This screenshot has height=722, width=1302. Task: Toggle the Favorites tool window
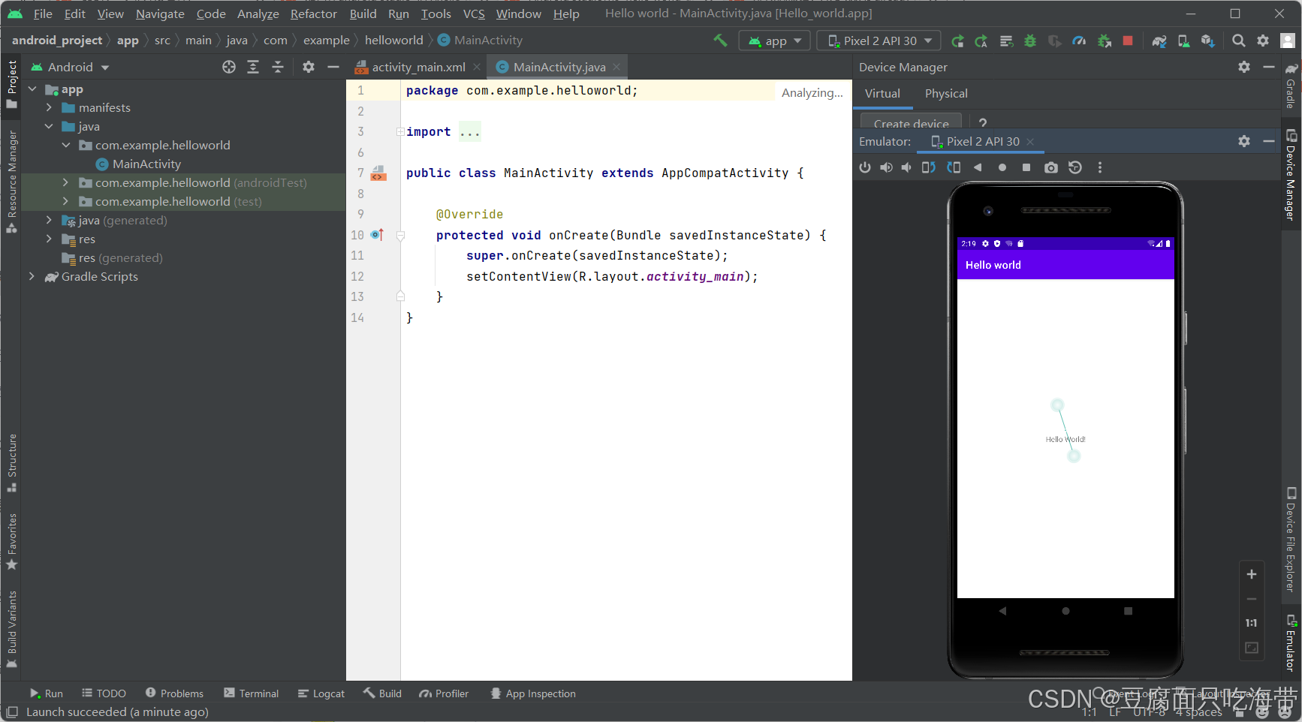click(12, 541)
